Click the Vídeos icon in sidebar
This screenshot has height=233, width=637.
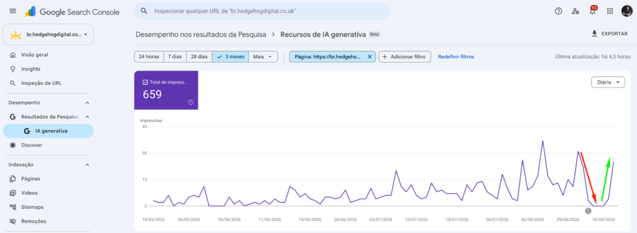tap(13, 193)
